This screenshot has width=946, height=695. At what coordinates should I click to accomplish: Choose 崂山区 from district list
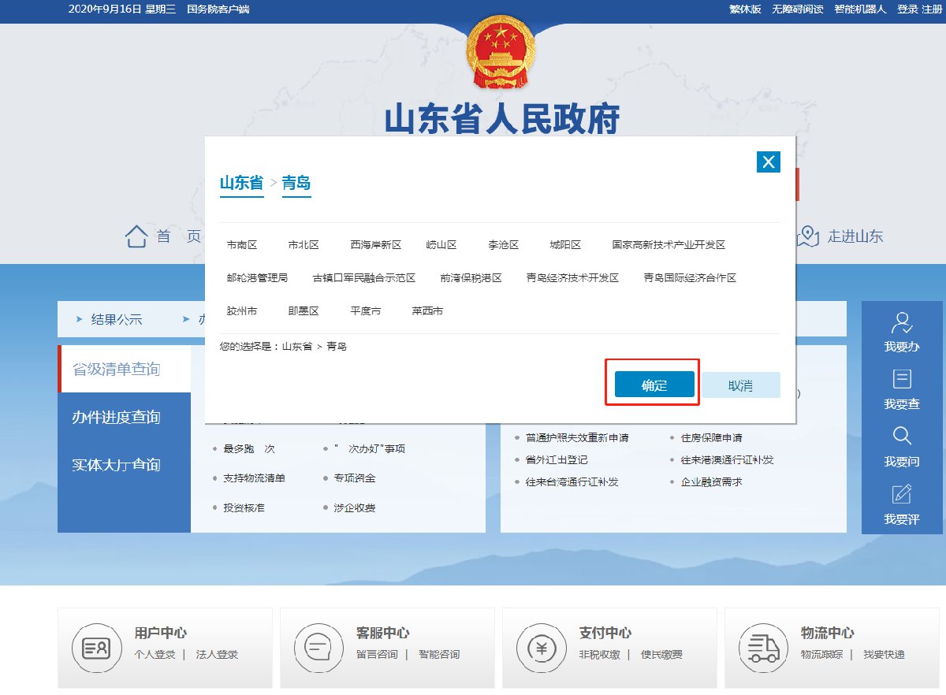coord(441,245)
